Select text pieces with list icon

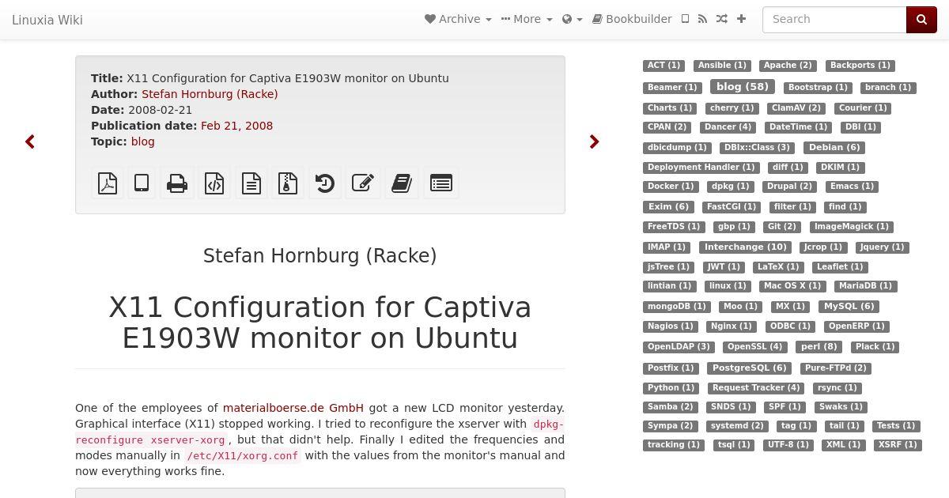tap(441, 183)
